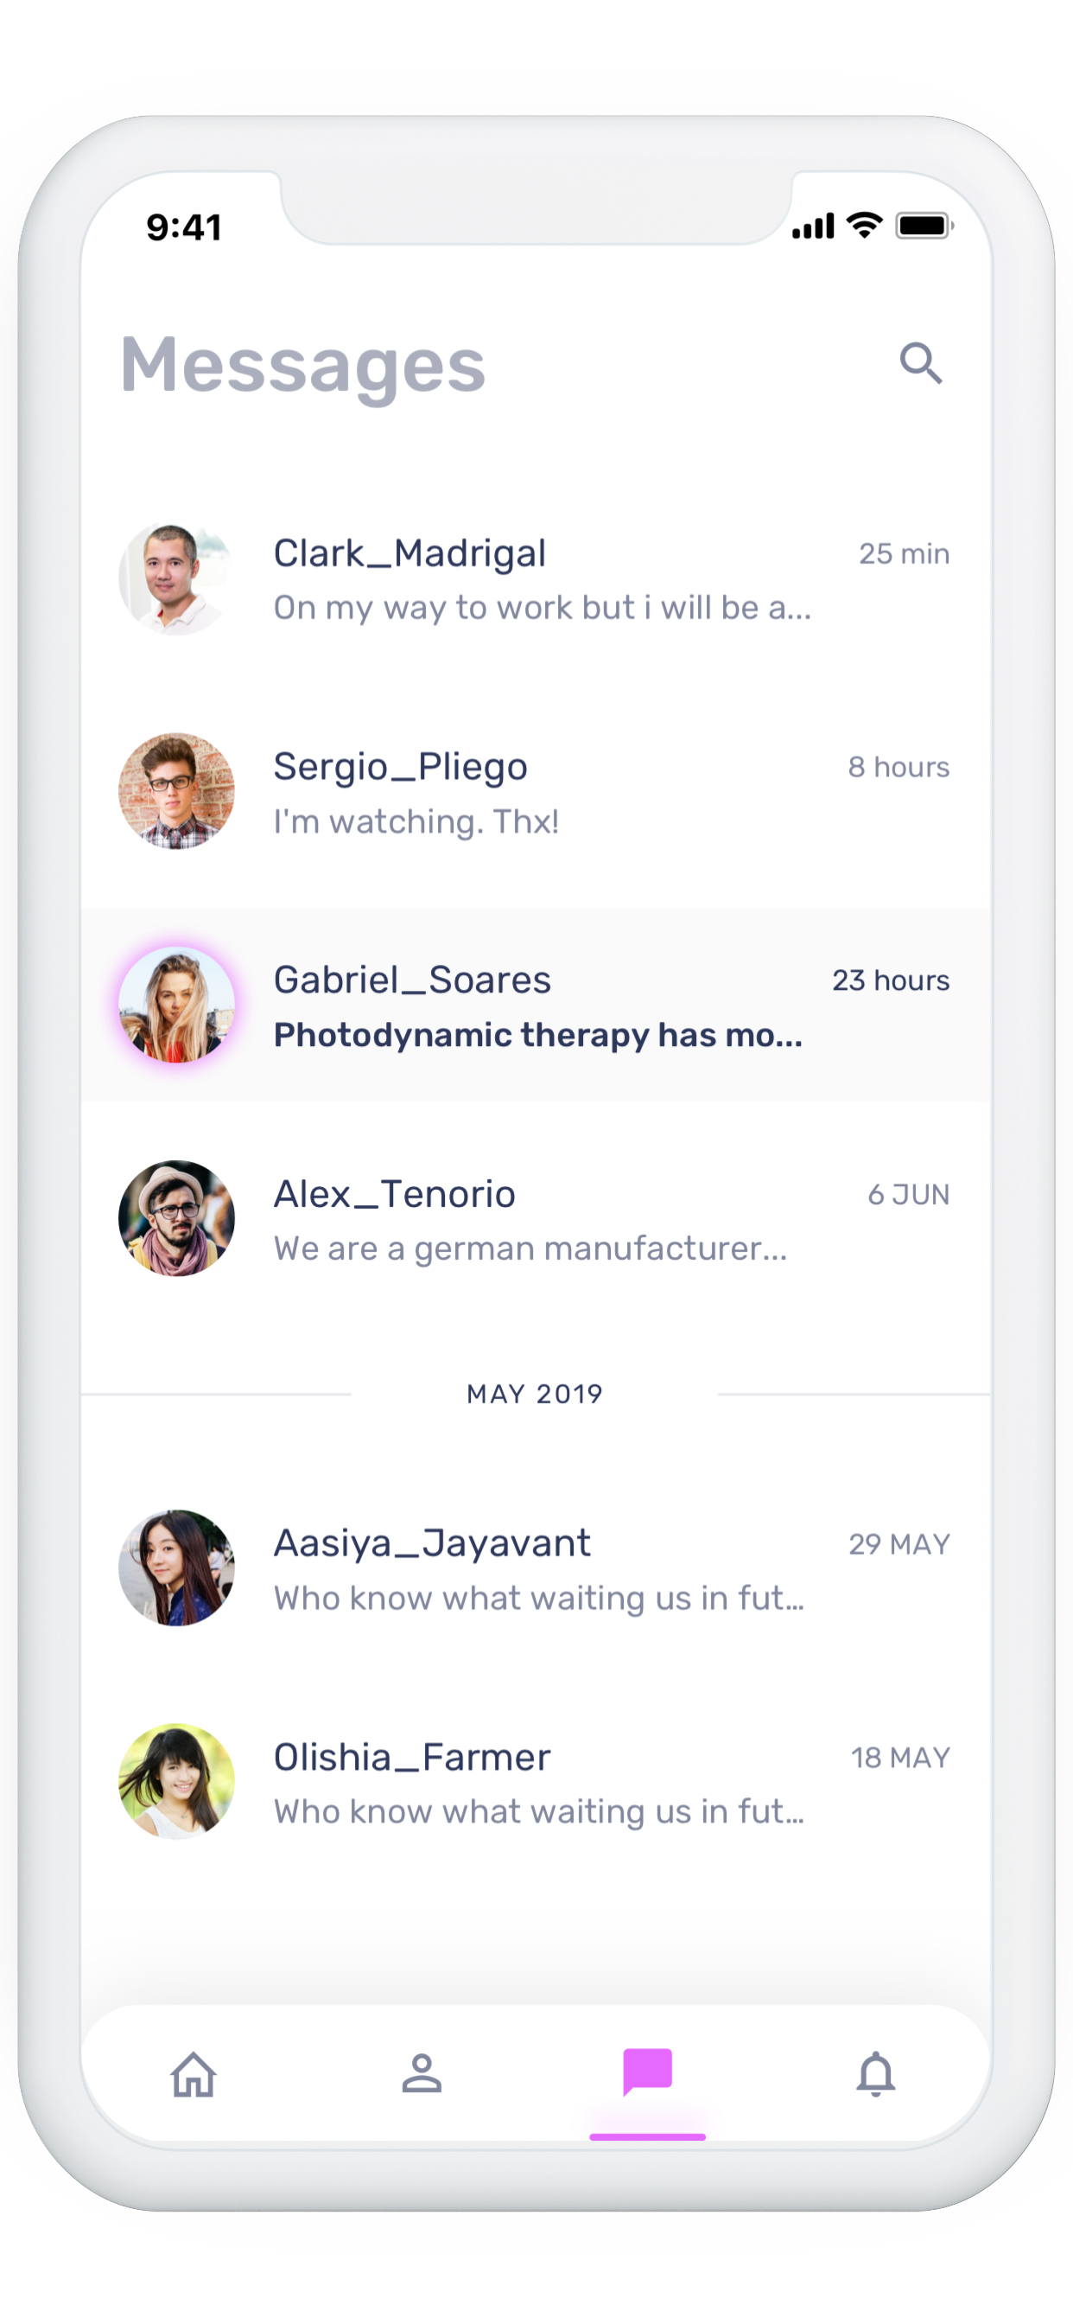The width and height of the screenshot is (1073, 2324).
Task: Tap the 9:41 clock in status bar
Action: click(x=185, y=227)
